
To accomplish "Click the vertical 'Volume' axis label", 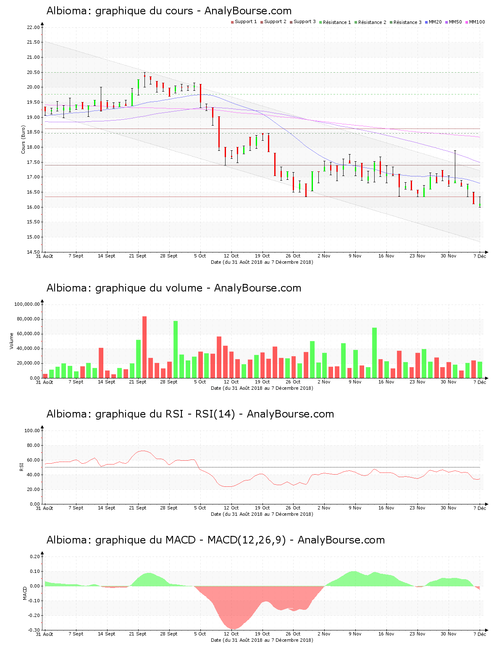I will pos(12,341).
